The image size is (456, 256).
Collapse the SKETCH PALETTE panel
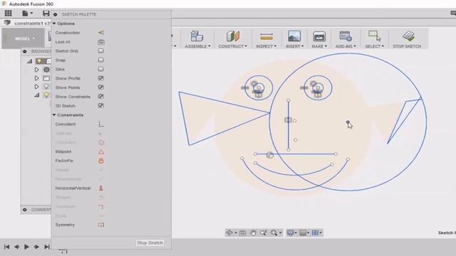[56, 14]
